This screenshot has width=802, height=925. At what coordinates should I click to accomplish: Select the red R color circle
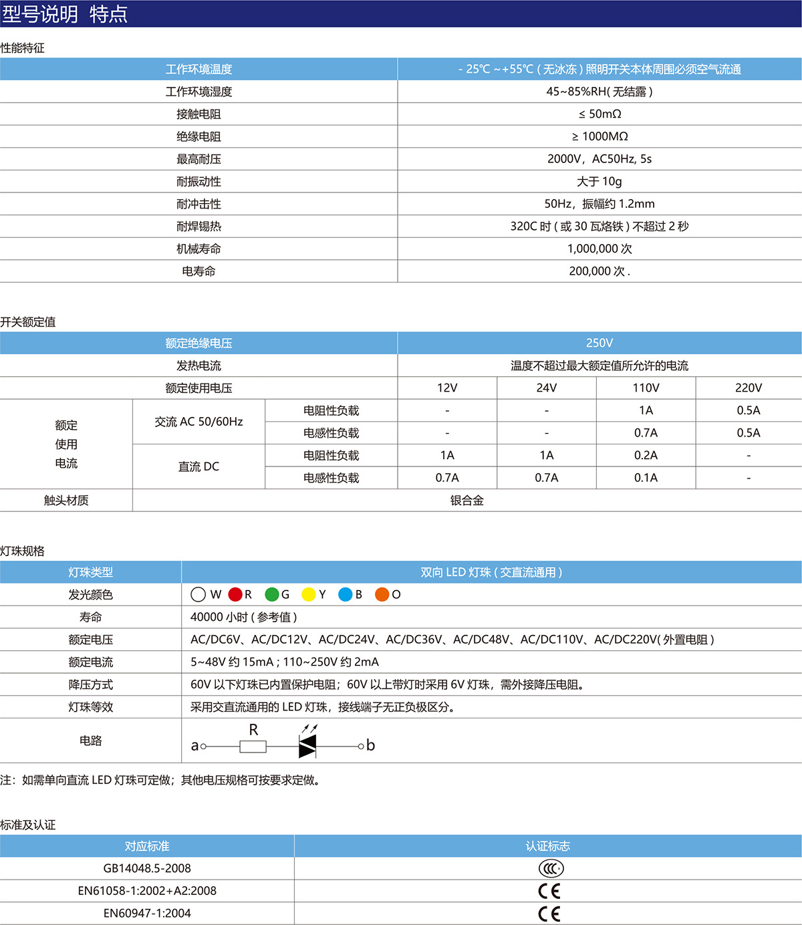[x=235, y=595]
